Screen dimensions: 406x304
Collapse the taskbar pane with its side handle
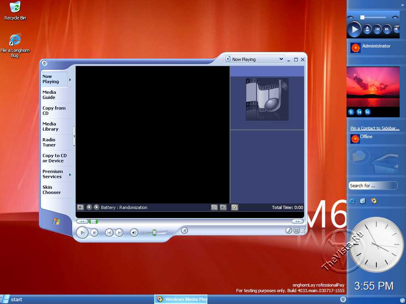[x=74, y=136]
